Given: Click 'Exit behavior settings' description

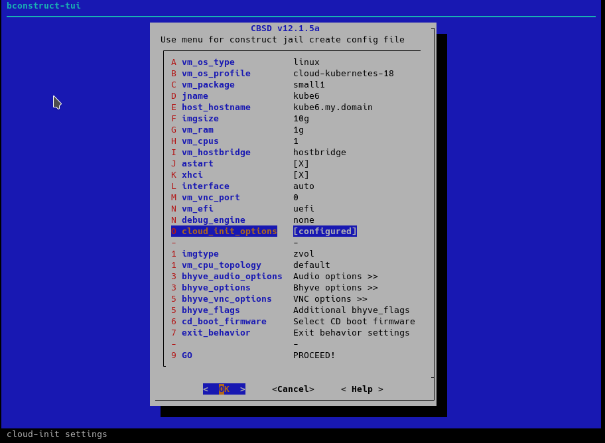Looking at the screenshot, I should tap(351, 333).
